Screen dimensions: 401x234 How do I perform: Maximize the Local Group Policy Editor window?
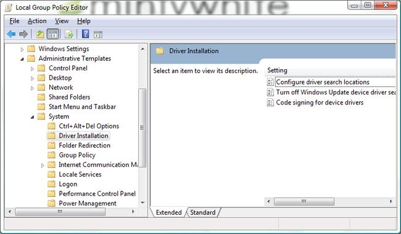click(368, 6)
